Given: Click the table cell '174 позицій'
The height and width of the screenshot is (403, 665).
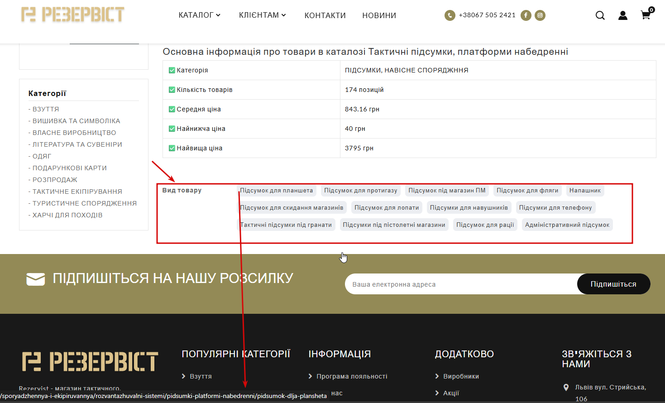Looking at the screenshot, I should pos(498,90).
